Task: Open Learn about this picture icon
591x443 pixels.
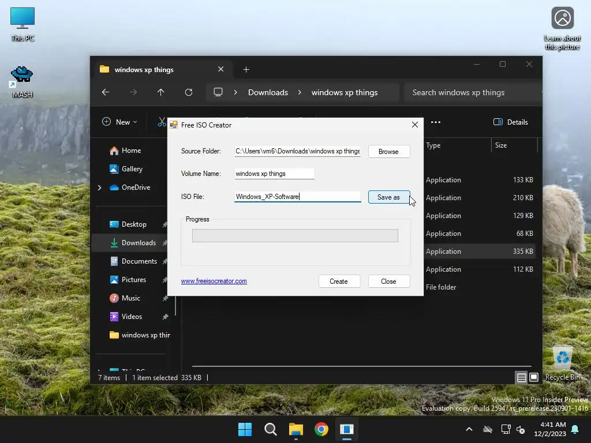Action: (562, 29)
